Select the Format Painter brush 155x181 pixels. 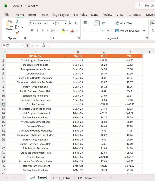click(17, 33)
